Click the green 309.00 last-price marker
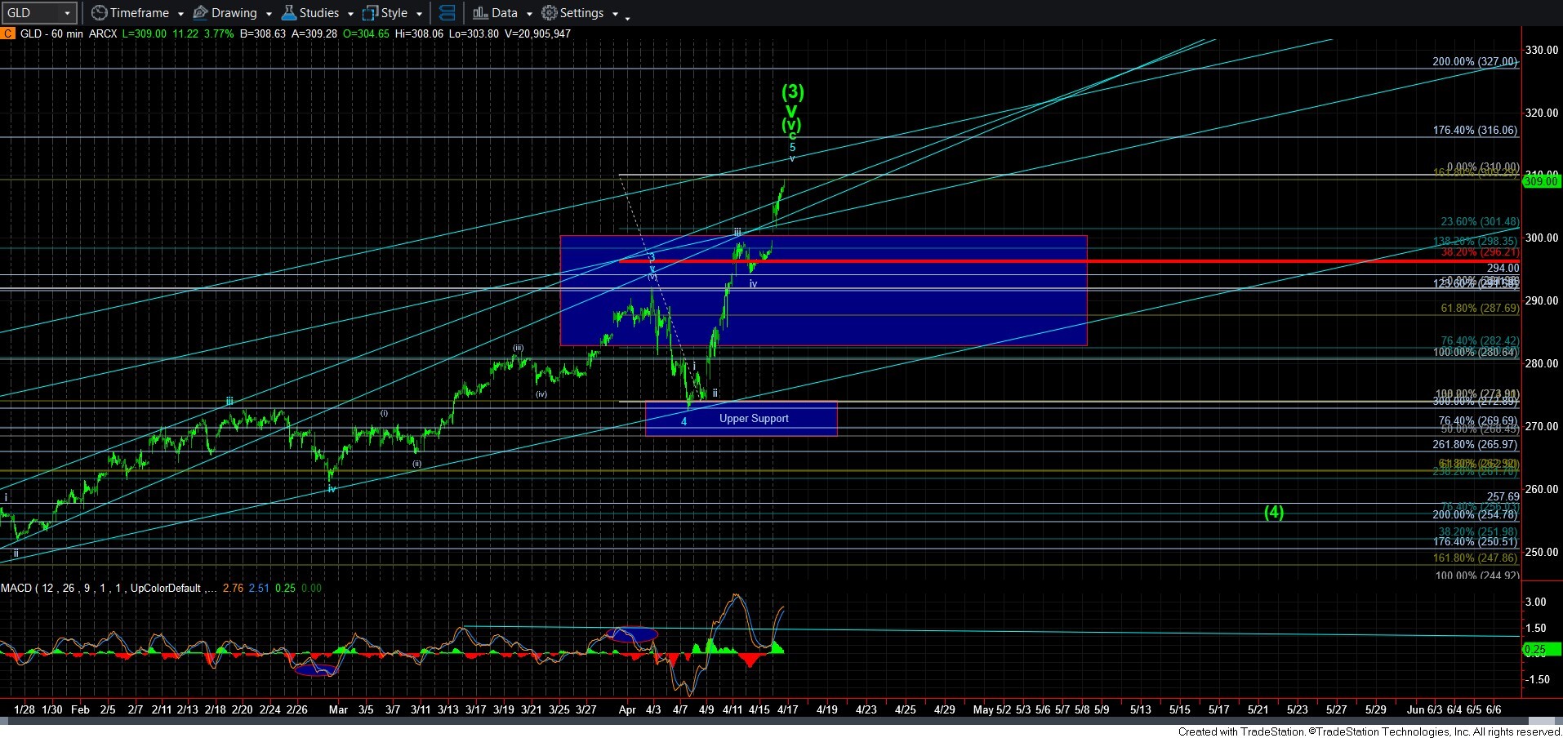This screenshot has width=1563, height=738. [1542, 181]
